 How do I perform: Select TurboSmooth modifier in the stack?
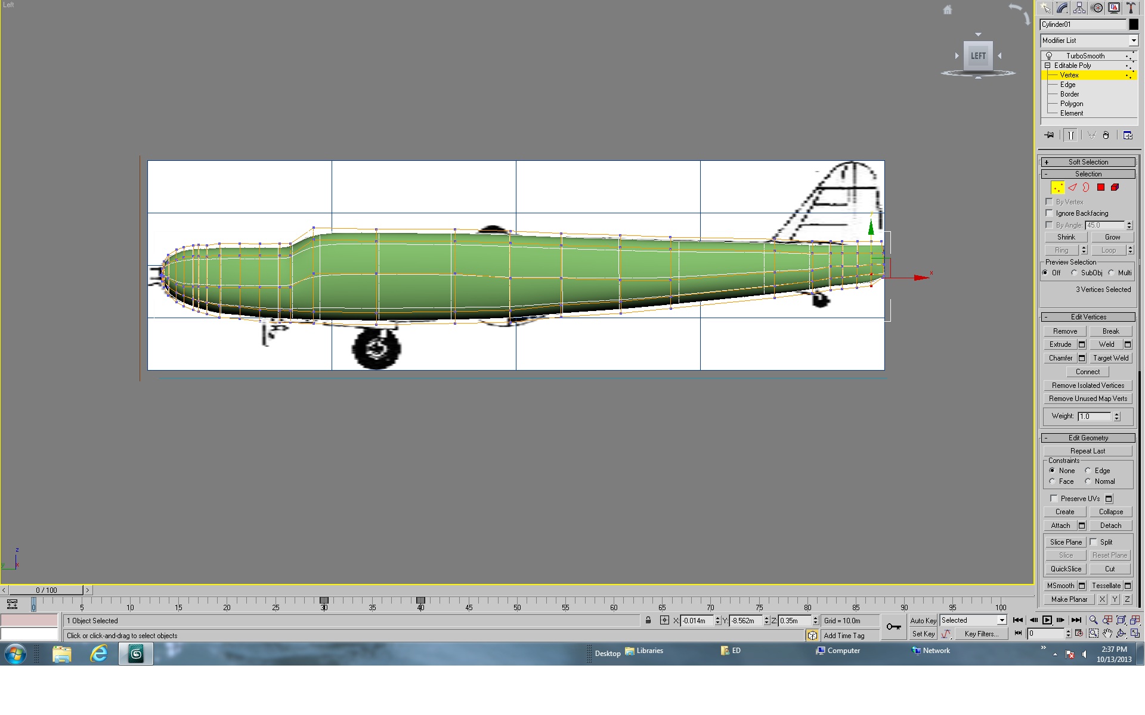[x=1085, y=56]
